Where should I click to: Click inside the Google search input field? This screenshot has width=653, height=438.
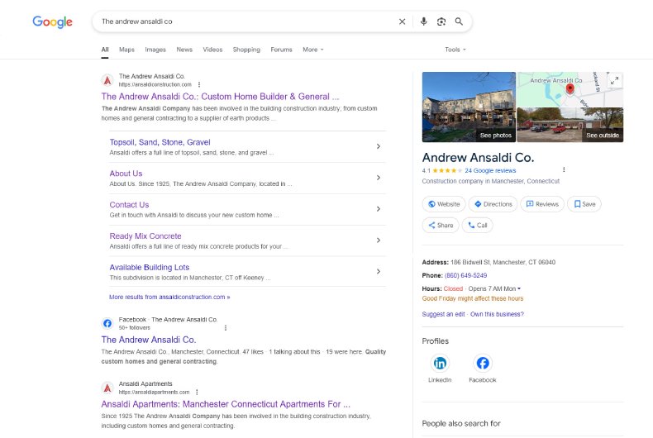[x=240, y=21]
